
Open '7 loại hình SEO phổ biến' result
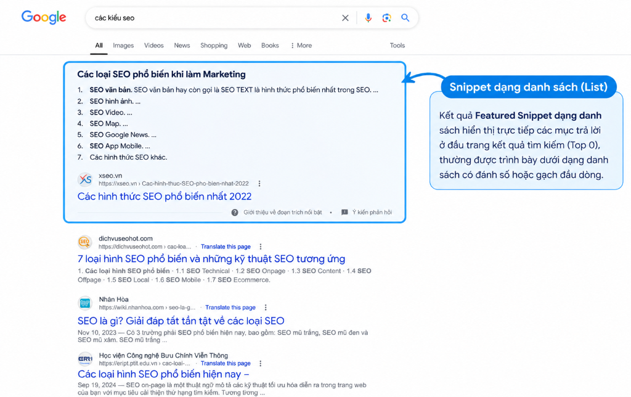point(211,258)
